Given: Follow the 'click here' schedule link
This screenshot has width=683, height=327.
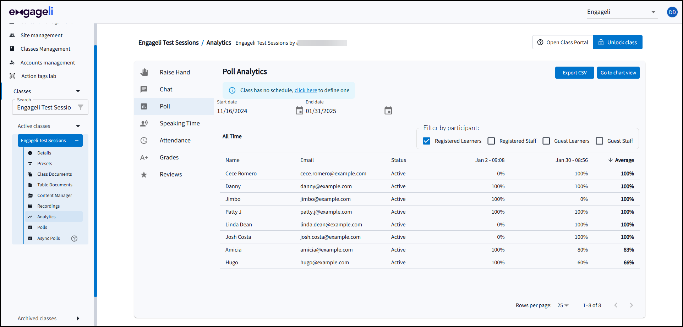Looking at the screenshot, I should 306,90.
